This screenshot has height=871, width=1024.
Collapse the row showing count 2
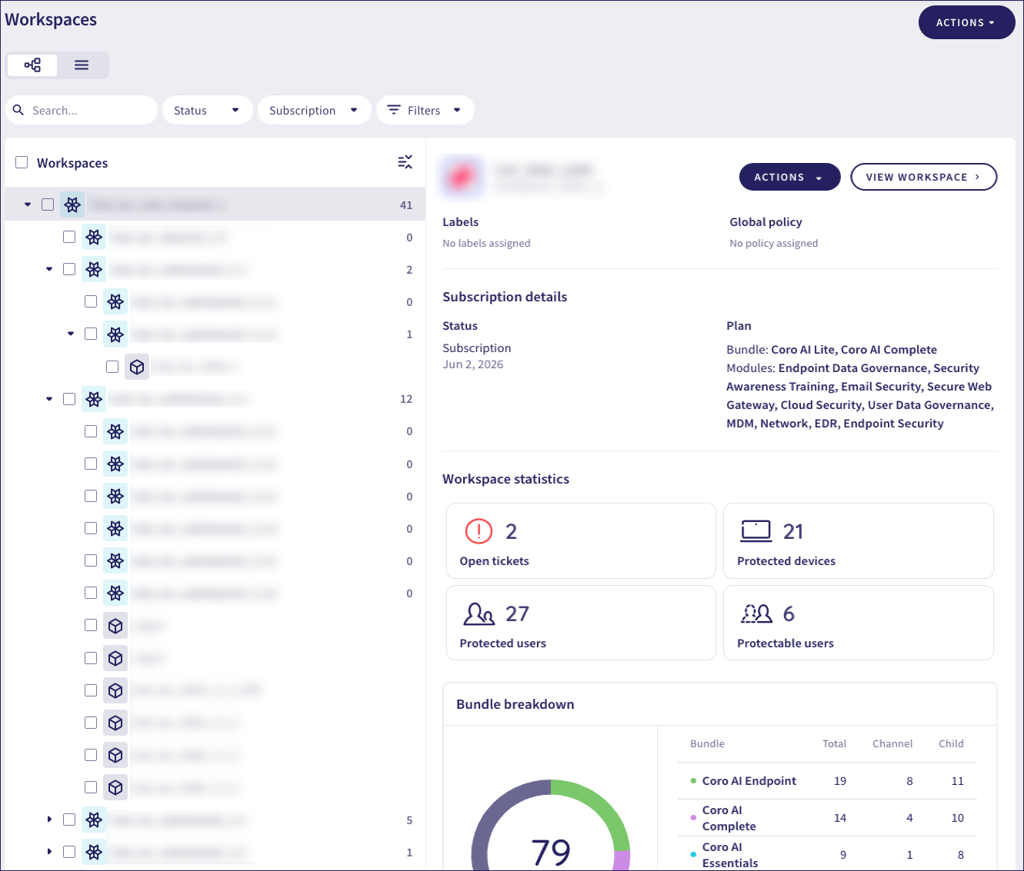pos(49,269)
